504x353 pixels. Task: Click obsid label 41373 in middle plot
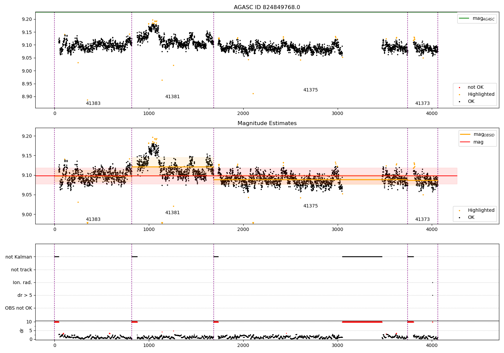tap(422, 220)
